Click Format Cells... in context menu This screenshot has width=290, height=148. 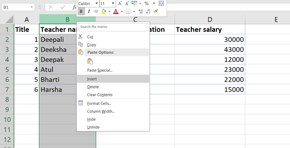coord(99,103)
